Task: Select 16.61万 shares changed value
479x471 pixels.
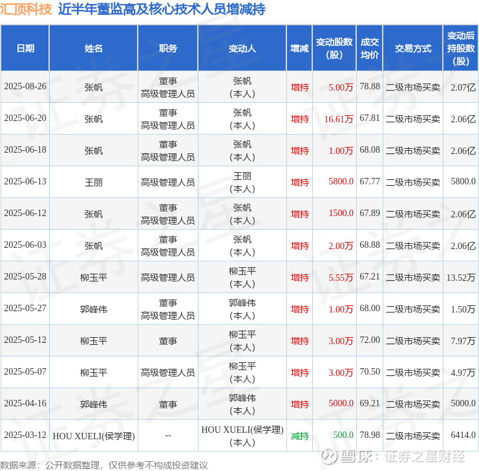Action: pos(339,119)
